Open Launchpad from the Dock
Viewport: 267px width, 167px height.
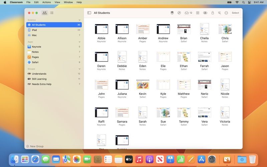(x=25, y=160)
